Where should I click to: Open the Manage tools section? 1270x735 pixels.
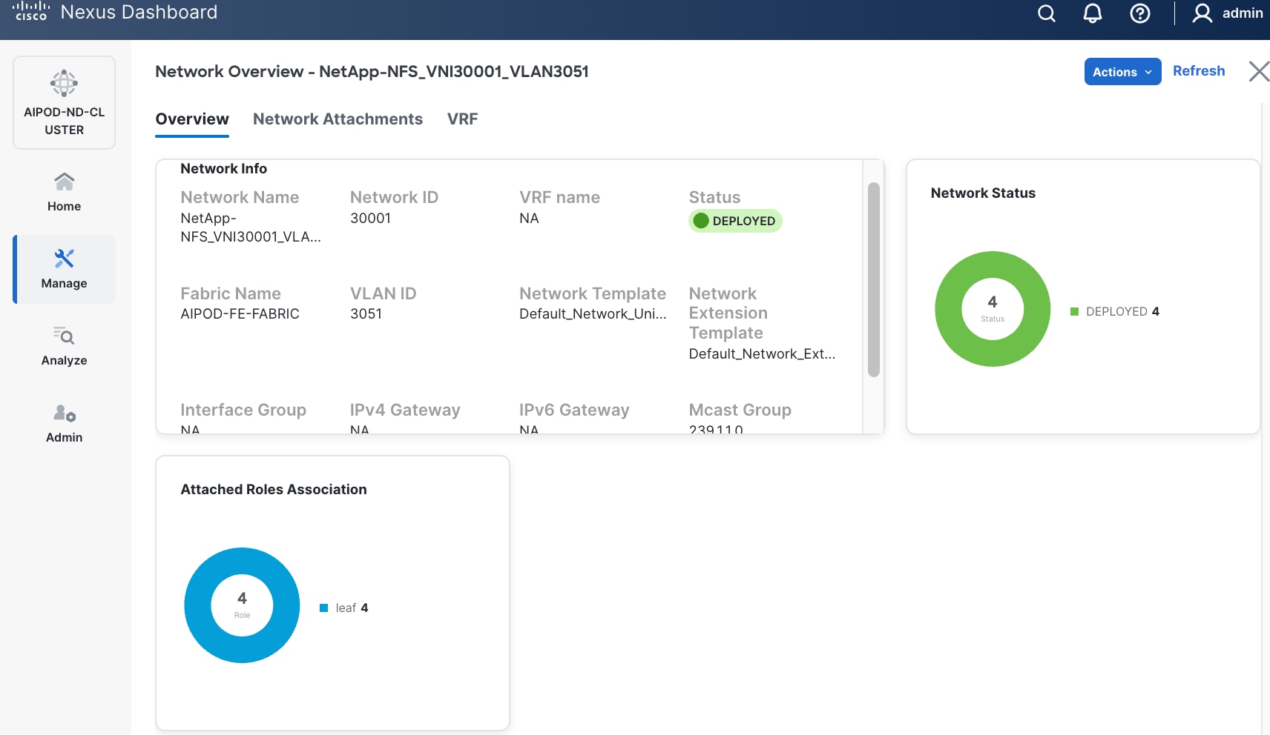pyautogui.click(x=65, y=269)
